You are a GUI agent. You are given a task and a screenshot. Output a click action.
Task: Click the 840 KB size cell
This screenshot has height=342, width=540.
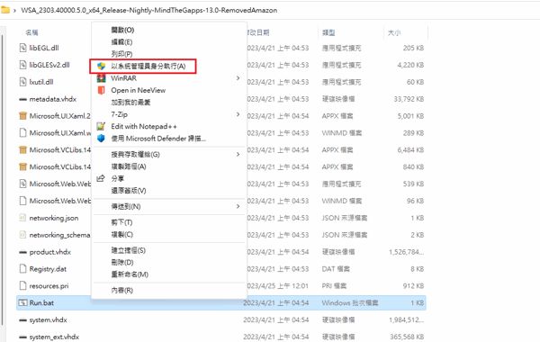point(413,166)
